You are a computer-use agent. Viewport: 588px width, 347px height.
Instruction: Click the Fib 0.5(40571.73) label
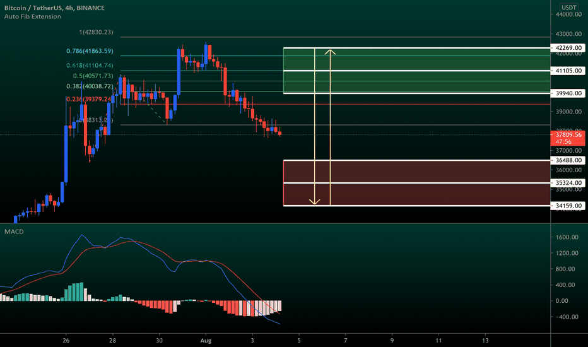pyautogui.click(x=93, y=76)
